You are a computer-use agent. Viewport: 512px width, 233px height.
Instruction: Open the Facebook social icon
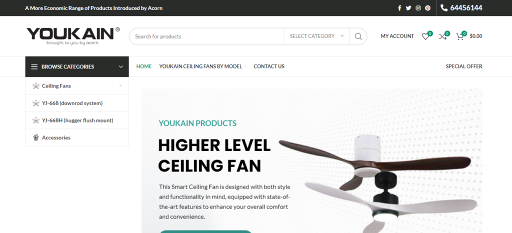click(399, 8)
